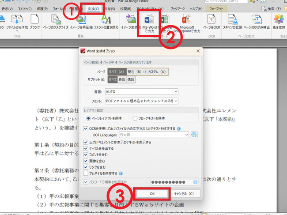Toggle 画像を含む checkbox
Image resolution: width=287 pixels, height=215 pixels.
click(86, 161)
